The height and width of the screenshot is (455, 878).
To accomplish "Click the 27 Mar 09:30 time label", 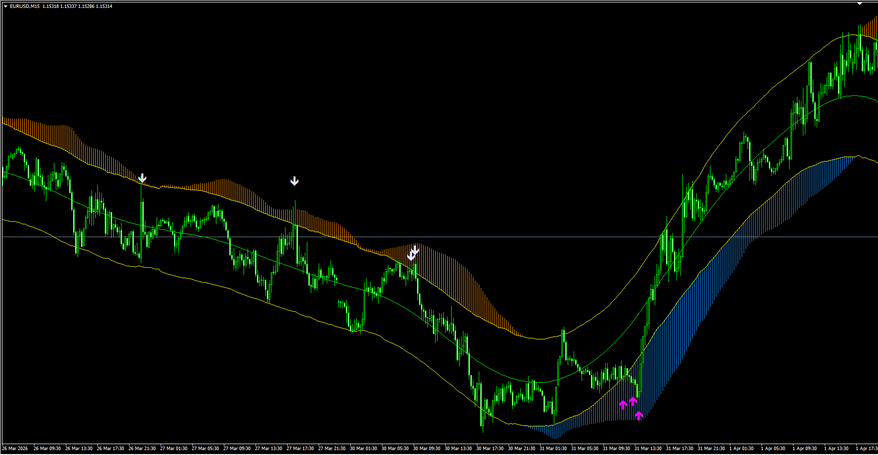I will [x=237, y=449].
